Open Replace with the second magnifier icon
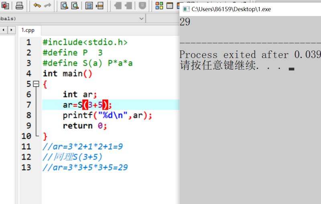This screenshot has height=204, width=321. tap(75, 6)
